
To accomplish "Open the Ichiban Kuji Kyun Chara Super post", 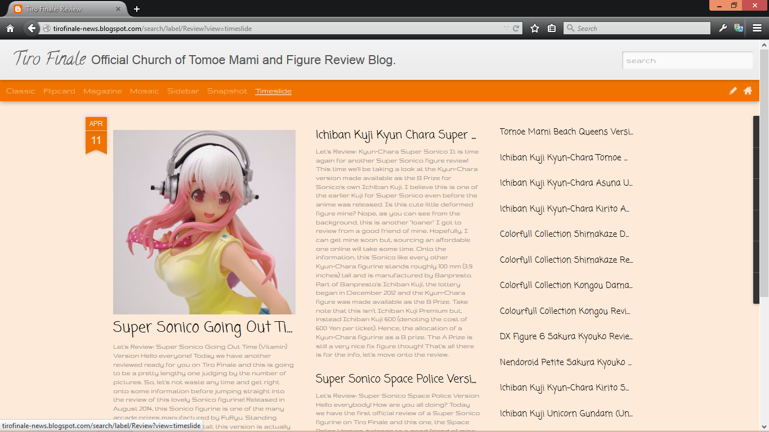I will (396, 135).
